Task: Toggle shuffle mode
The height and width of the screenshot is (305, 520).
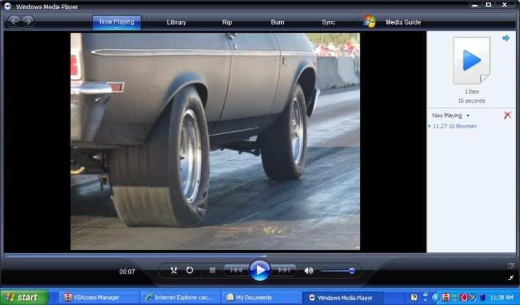Action: (x=174, y=270)
